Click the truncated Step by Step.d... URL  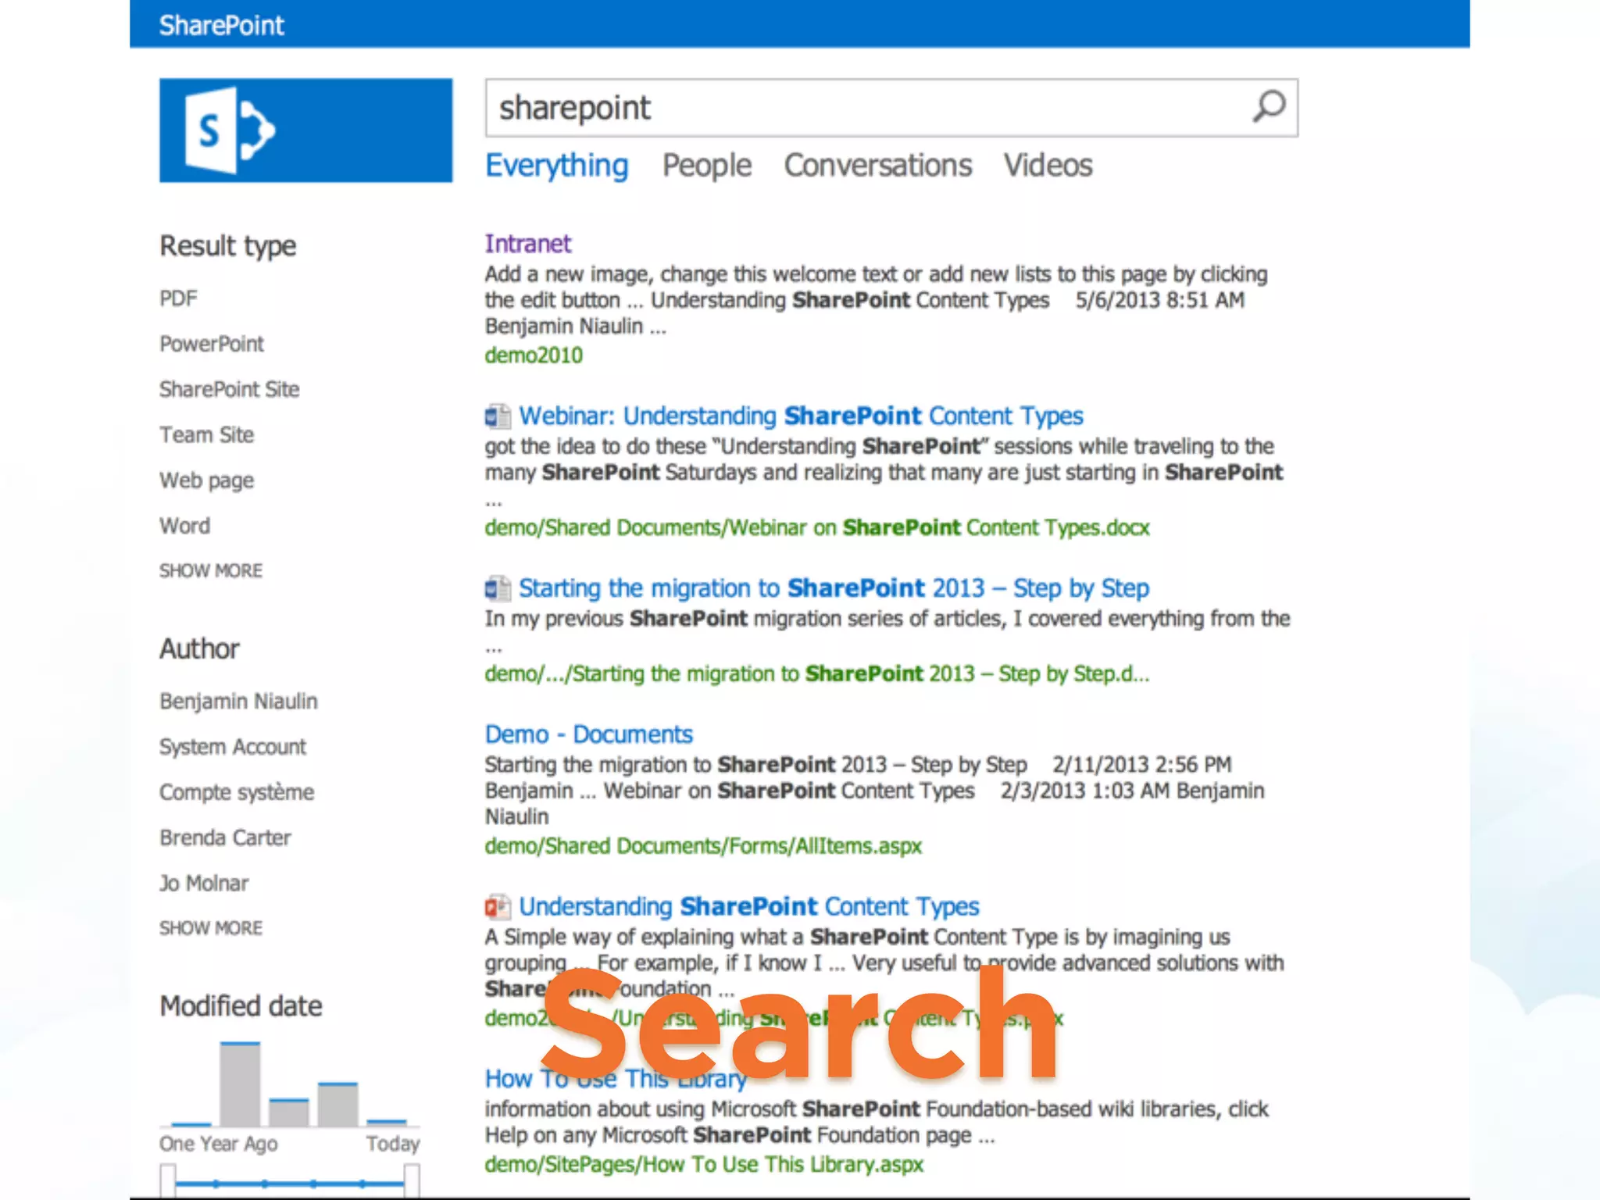click(817, 674)
